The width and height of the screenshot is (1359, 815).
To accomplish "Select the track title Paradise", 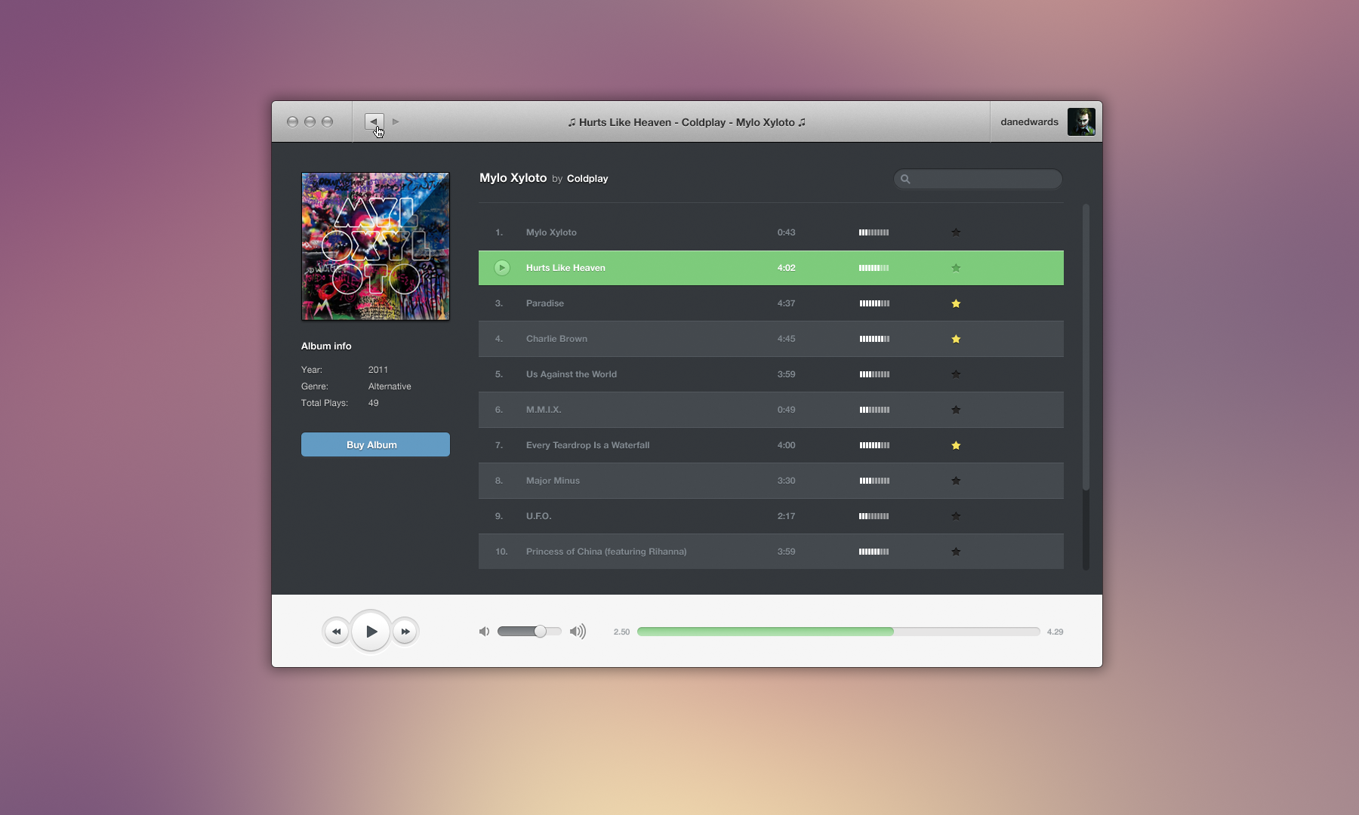I will pos(545,303).
